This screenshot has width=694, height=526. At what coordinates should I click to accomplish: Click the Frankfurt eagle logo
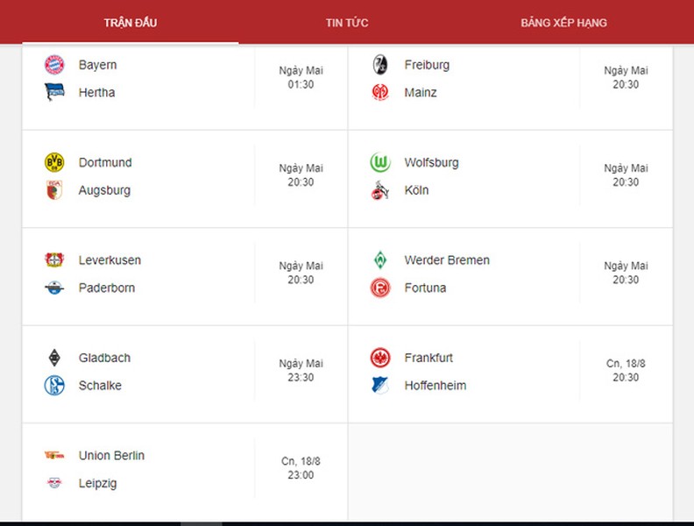380,358
